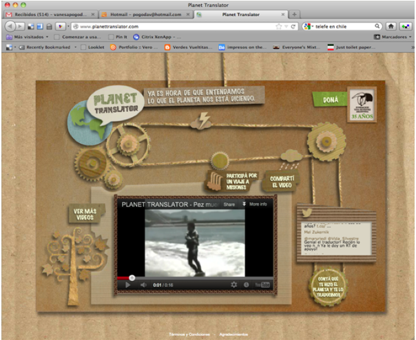Image resolution: width=416 pixels, height=340 pixels.
Task: Open the Everyone's Mixt... bookmark
Action: click(x=298, y=47)
